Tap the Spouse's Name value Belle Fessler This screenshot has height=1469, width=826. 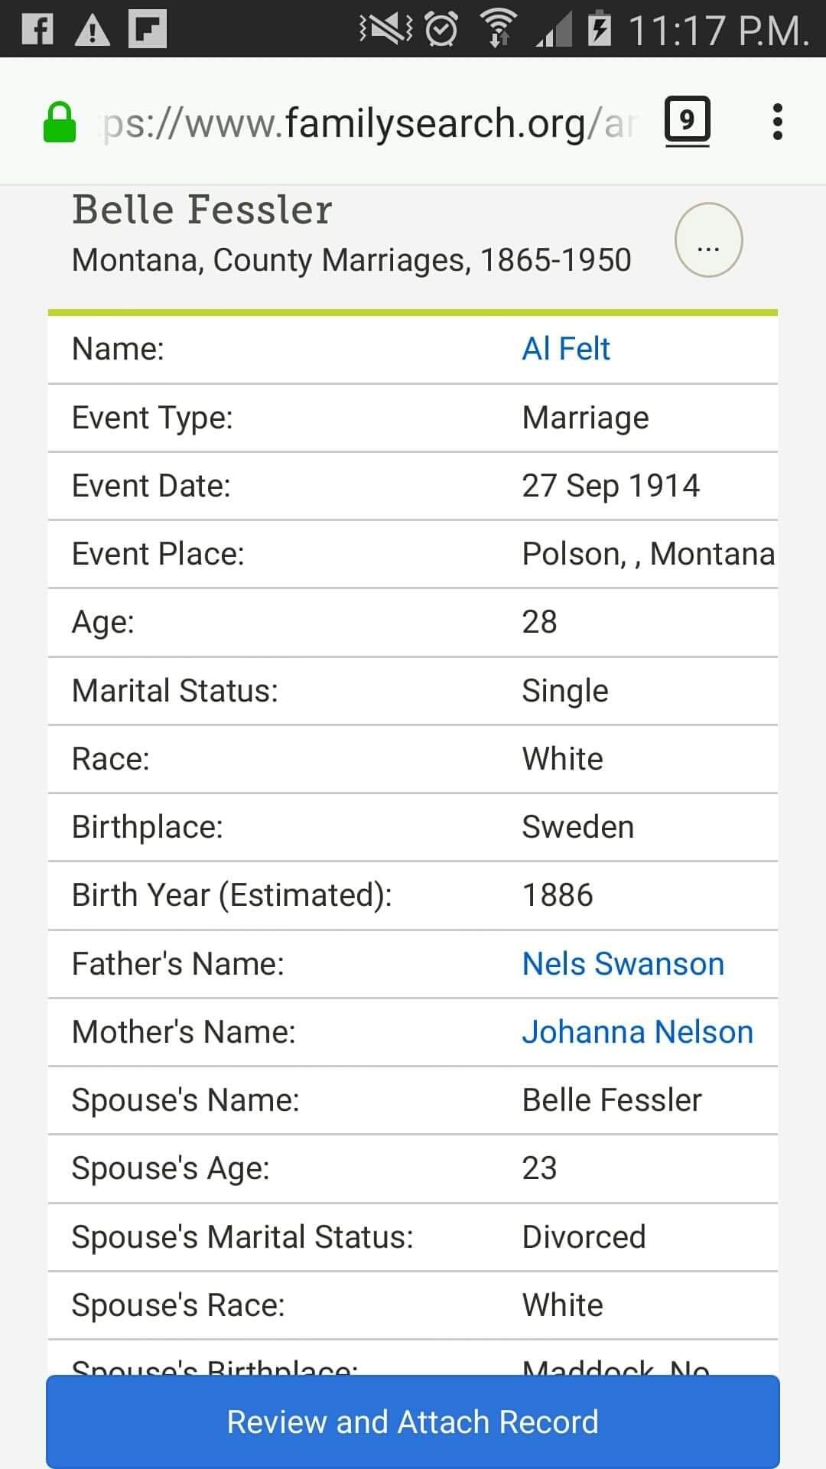(x=611, y=1100)
